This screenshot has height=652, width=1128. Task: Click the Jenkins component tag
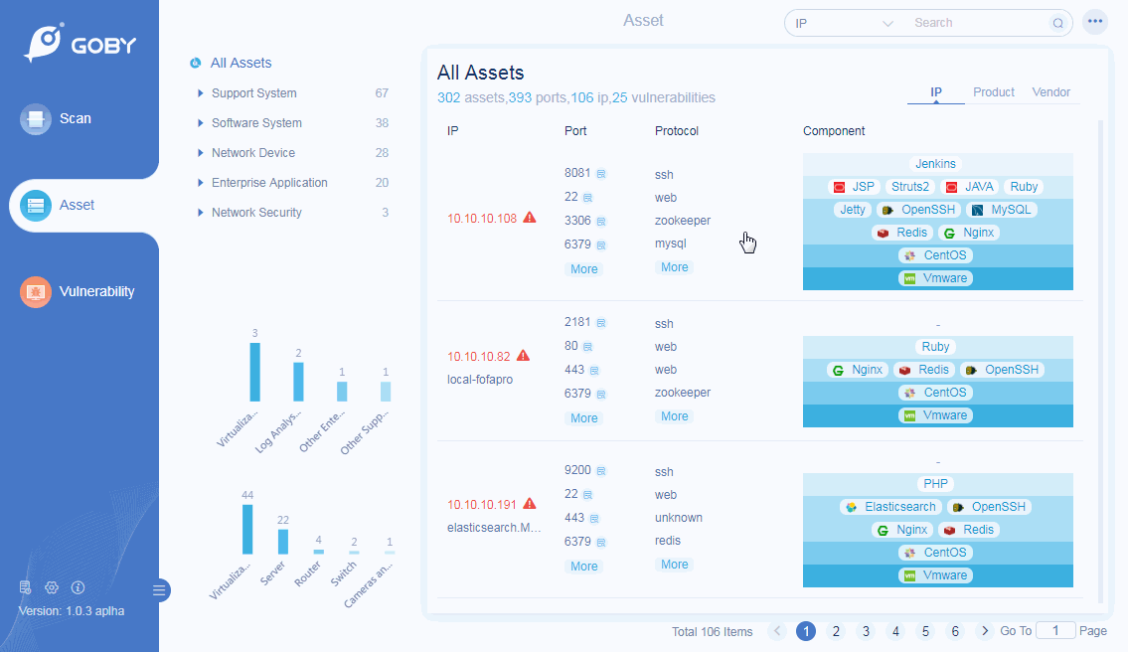935,163
